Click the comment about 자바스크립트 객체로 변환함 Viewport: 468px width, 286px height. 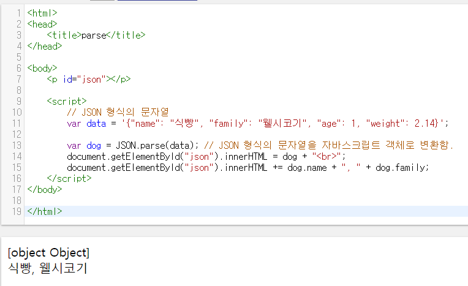(328, 145)
